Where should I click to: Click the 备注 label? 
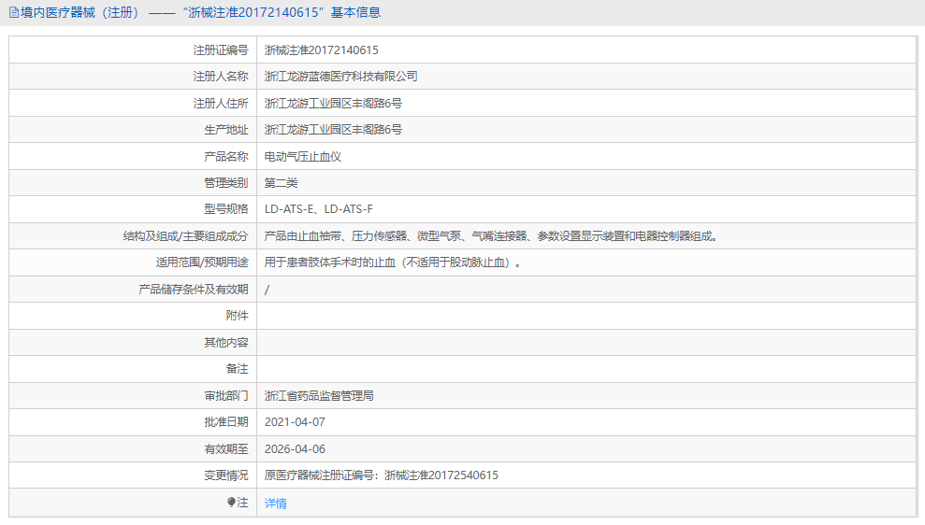point(238,369)
